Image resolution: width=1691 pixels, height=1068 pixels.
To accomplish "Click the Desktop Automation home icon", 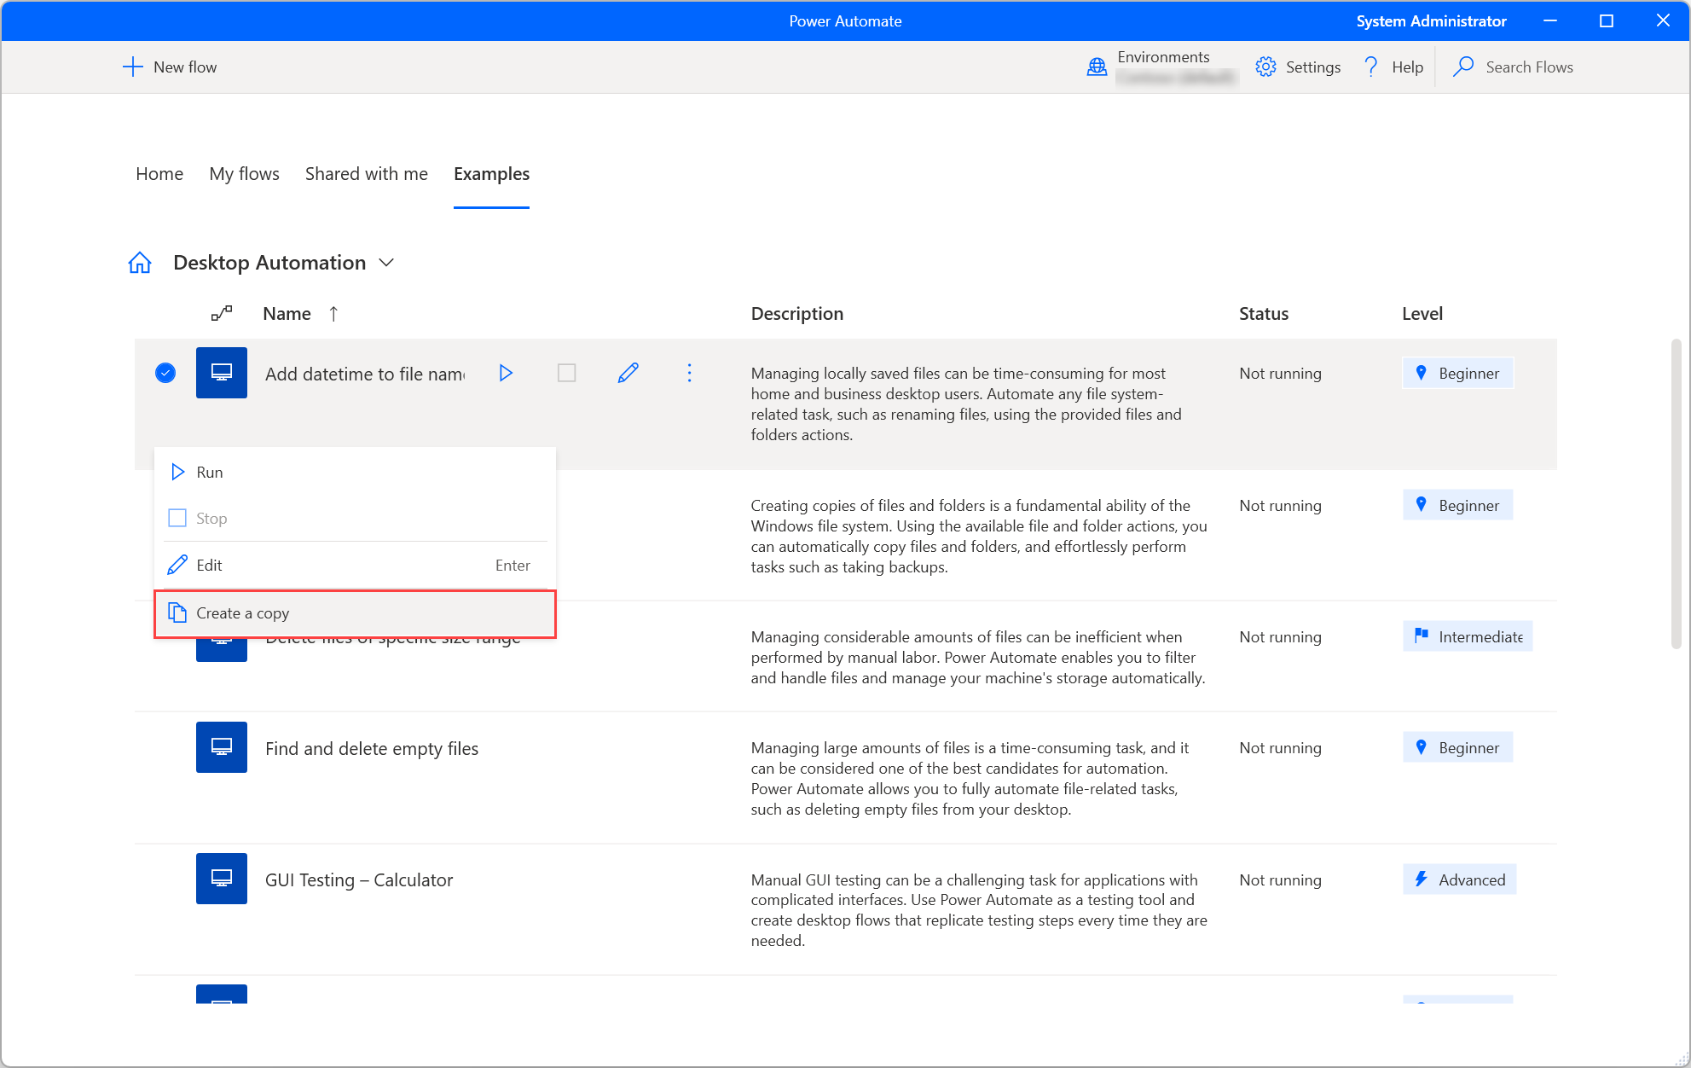I will coord(140,262).
